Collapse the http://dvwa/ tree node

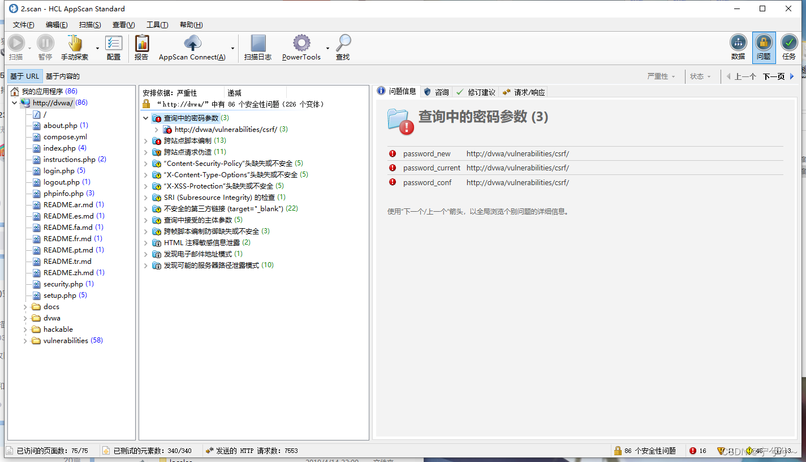14,102
